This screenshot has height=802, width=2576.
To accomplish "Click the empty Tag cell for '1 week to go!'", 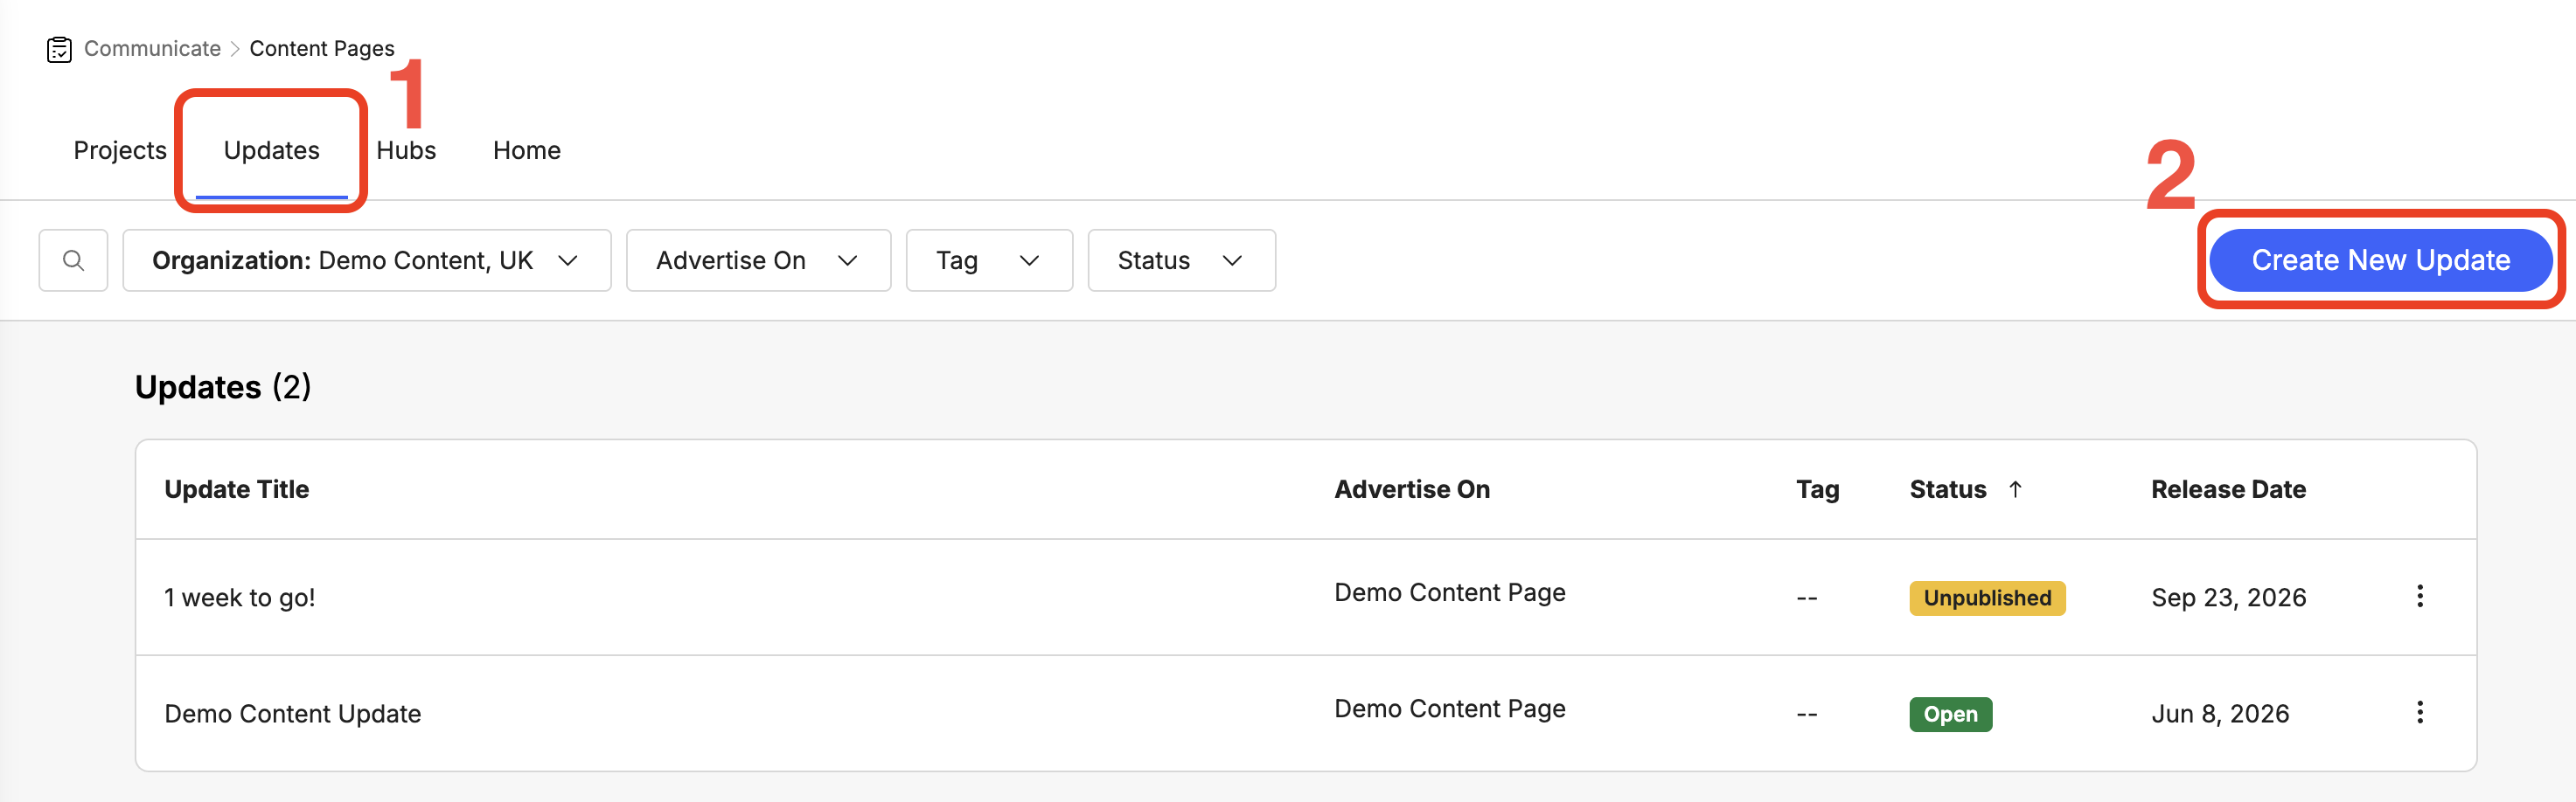I will click(1806, 599).
